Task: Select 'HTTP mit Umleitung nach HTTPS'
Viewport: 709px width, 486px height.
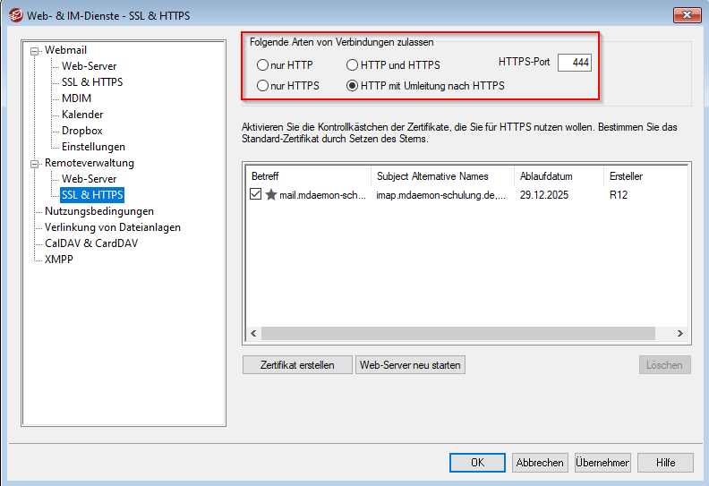Action: [x=353, y=86]
